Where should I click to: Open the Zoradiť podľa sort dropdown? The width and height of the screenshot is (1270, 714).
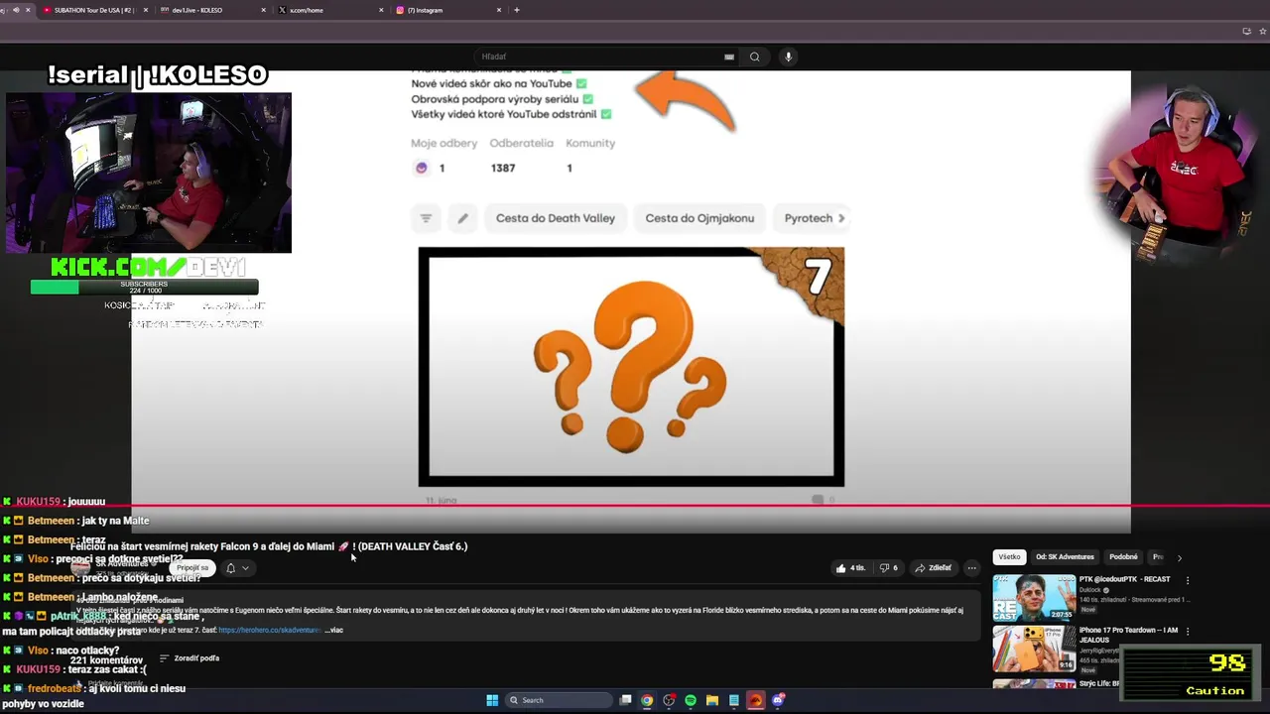click(190, 658)
